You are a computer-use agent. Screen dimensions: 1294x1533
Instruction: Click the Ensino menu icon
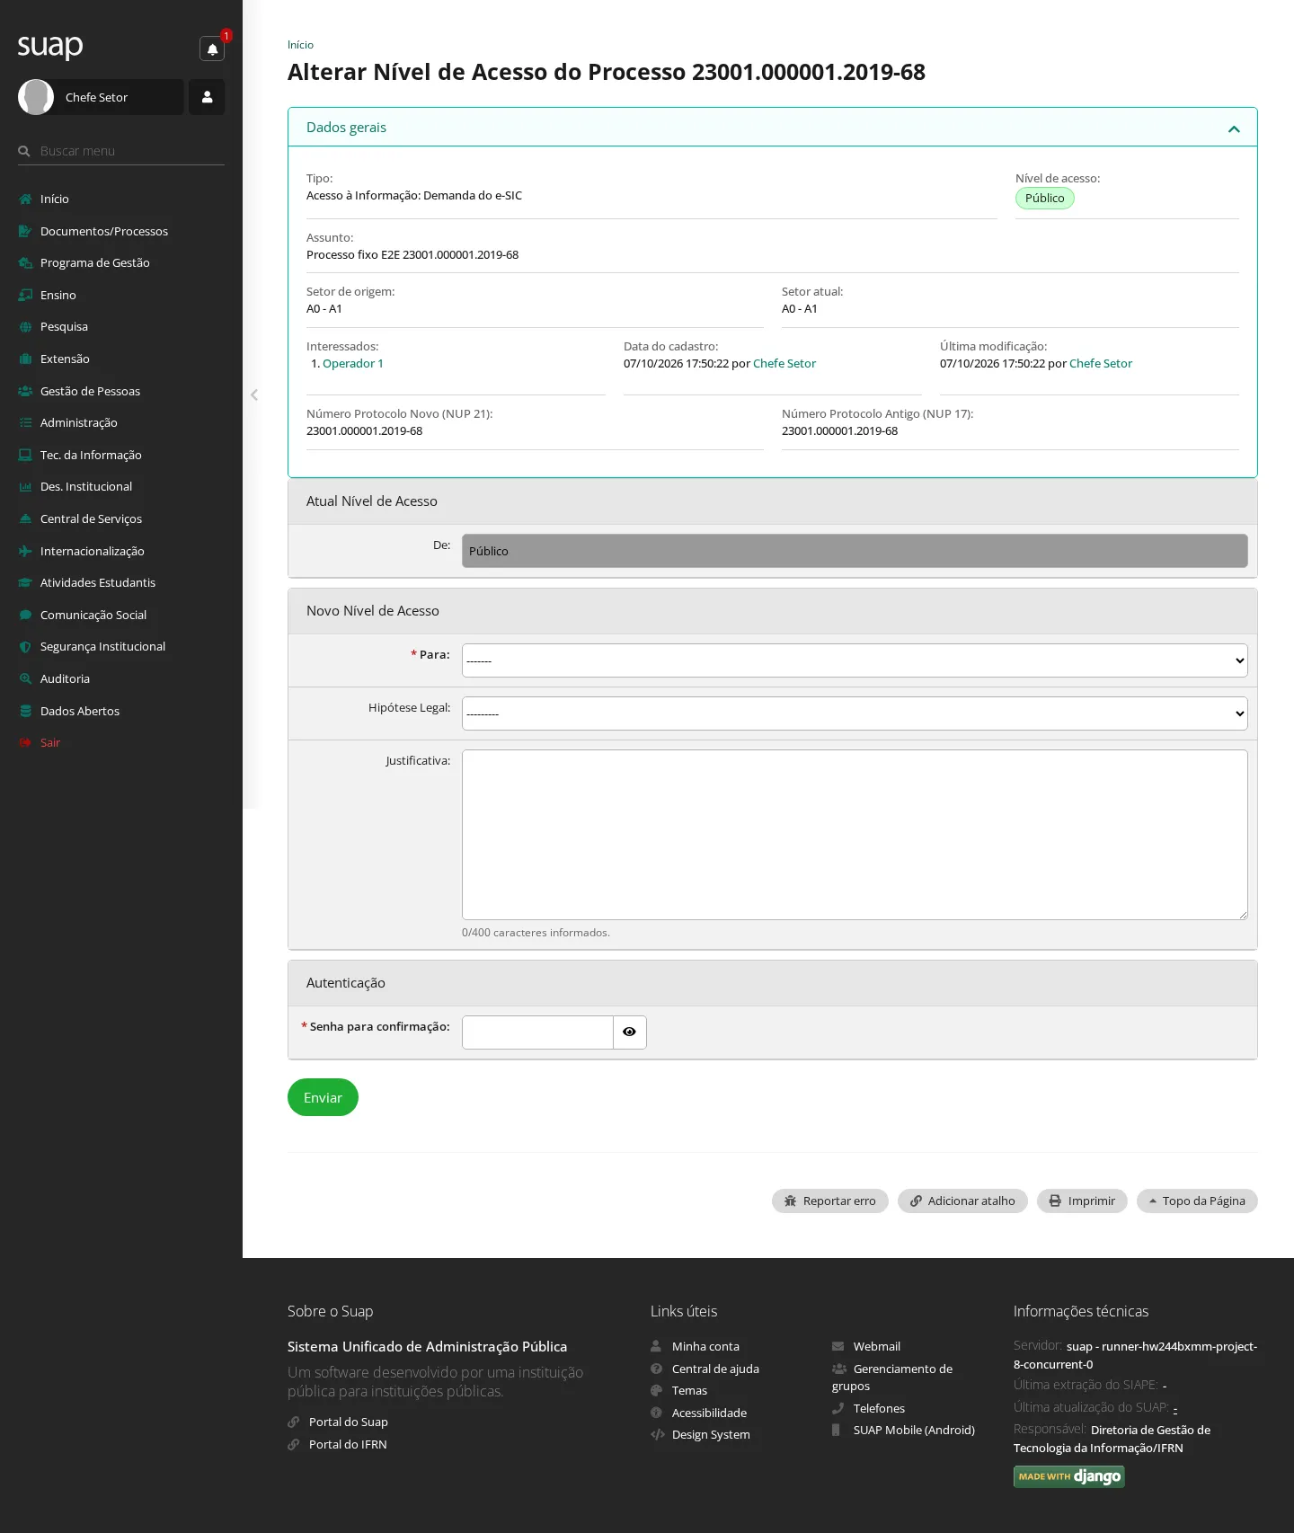click(25, 295)
